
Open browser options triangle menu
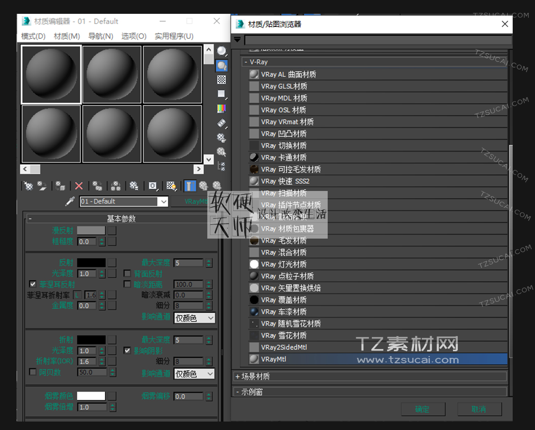(237, 40)
